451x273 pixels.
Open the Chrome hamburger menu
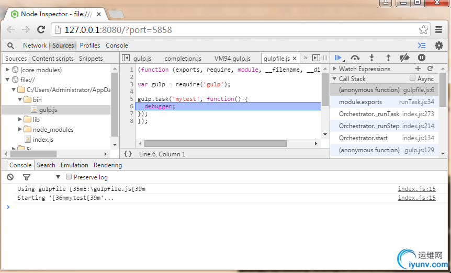pos(438,30)
